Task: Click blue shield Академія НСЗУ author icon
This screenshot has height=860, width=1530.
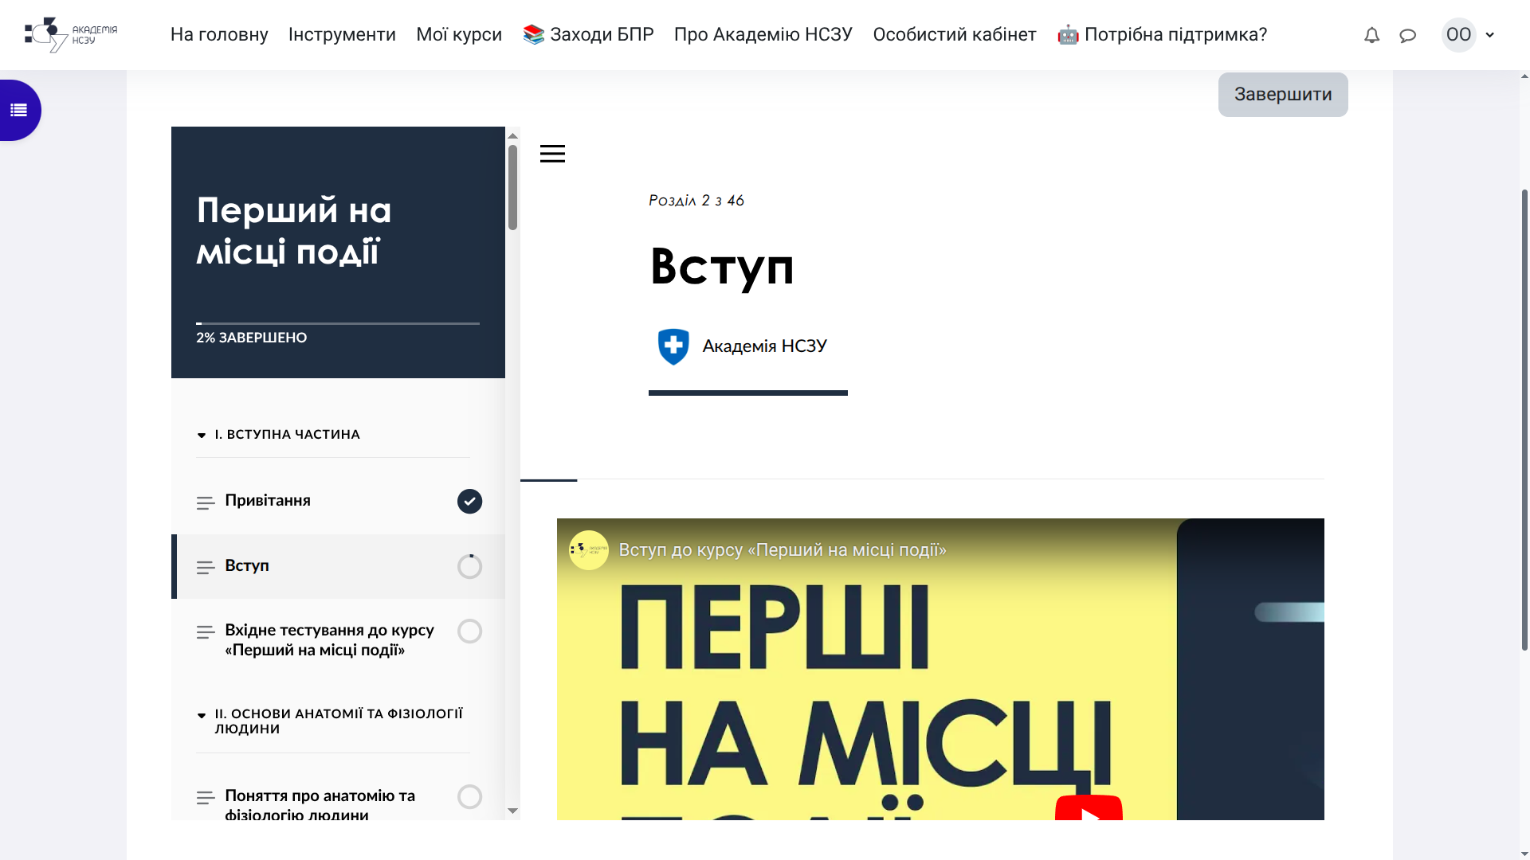Action: tap(673, 346)
